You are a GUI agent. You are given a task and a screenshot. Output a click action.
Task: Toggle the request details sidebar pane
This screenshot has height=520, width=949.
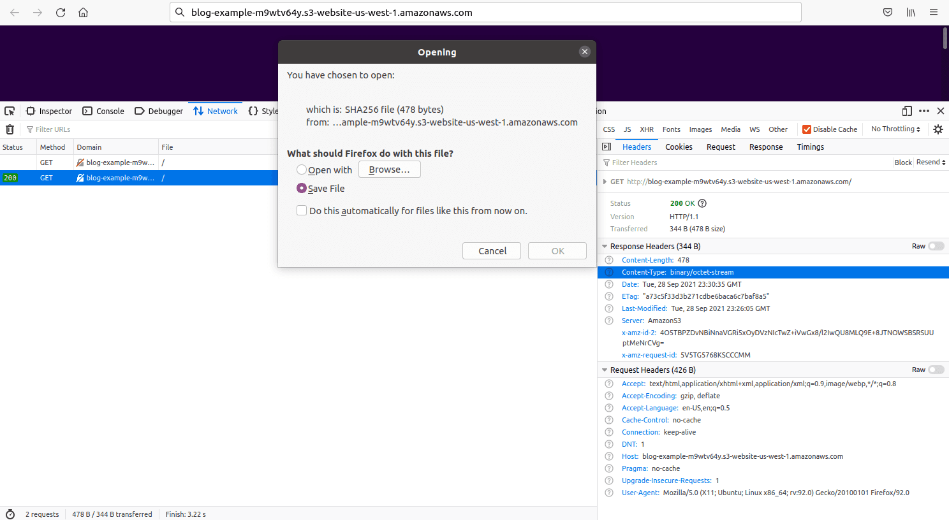(607, 147)
